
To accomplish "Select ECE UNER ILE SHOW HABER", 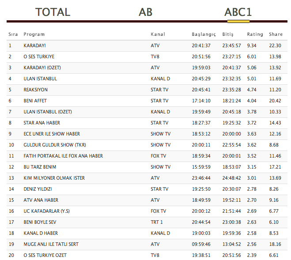I will click(52, 134).
